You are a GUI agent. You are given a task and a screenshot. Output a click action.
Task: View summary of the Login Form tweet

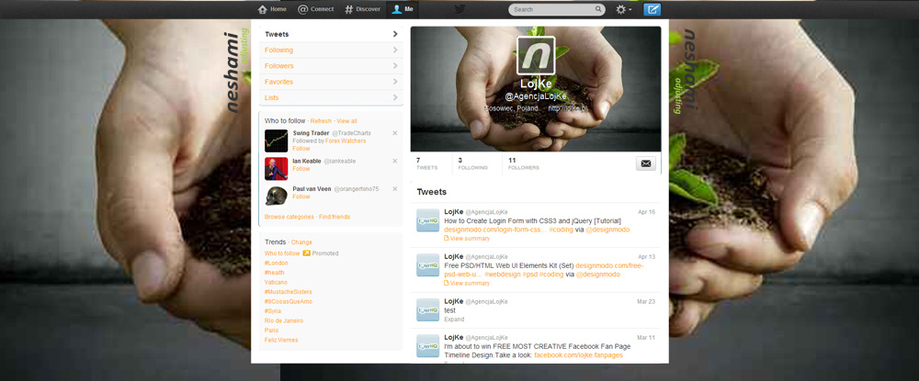pos(467,238)
